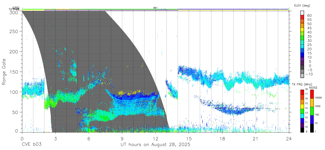Click y-axis tick label '150'
This screenshot has height=150, width=325.
point(14,72)
